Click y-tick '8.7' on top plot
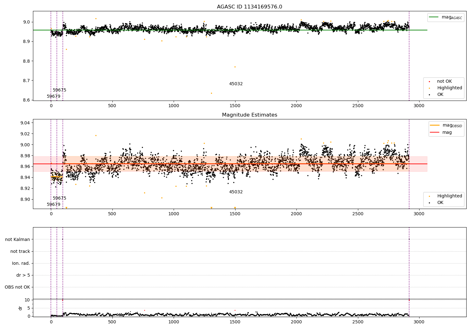The height and width of the screenshot is (329, 471). (x=27, y=81)
